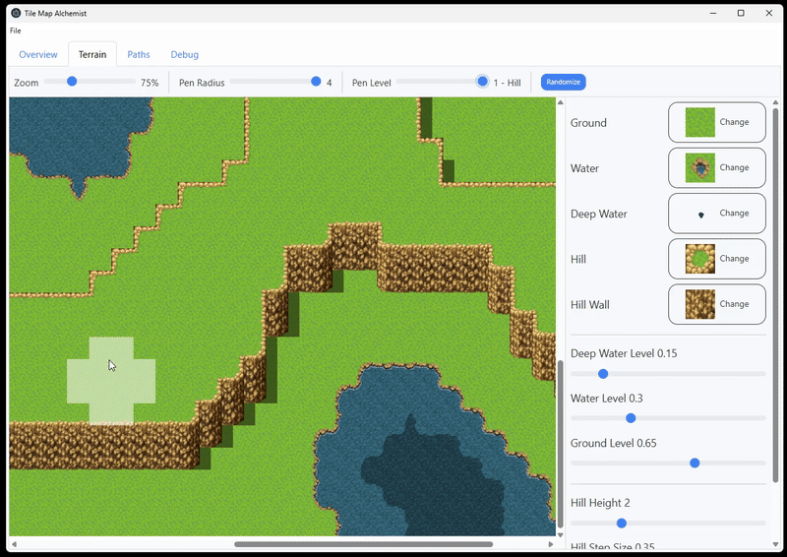The width and height of the screenshot is (787, 557).
Task: Select the Terrain tab
Action: [x=92, y=54]
